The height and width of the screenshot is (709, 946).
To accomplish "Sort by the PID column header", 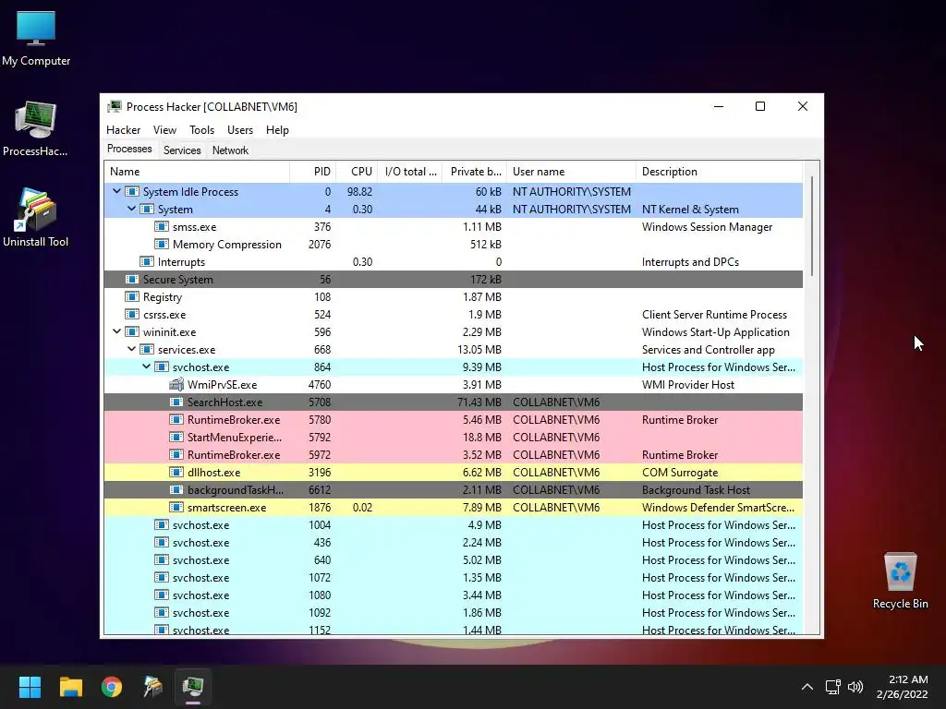I will [312, 172].
